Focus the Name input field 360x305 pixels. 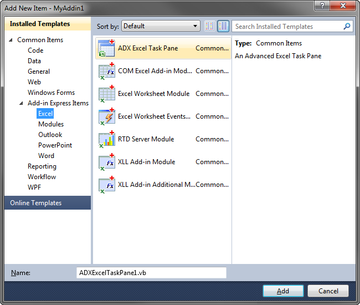pyautogui.click(x=151, y=273)
